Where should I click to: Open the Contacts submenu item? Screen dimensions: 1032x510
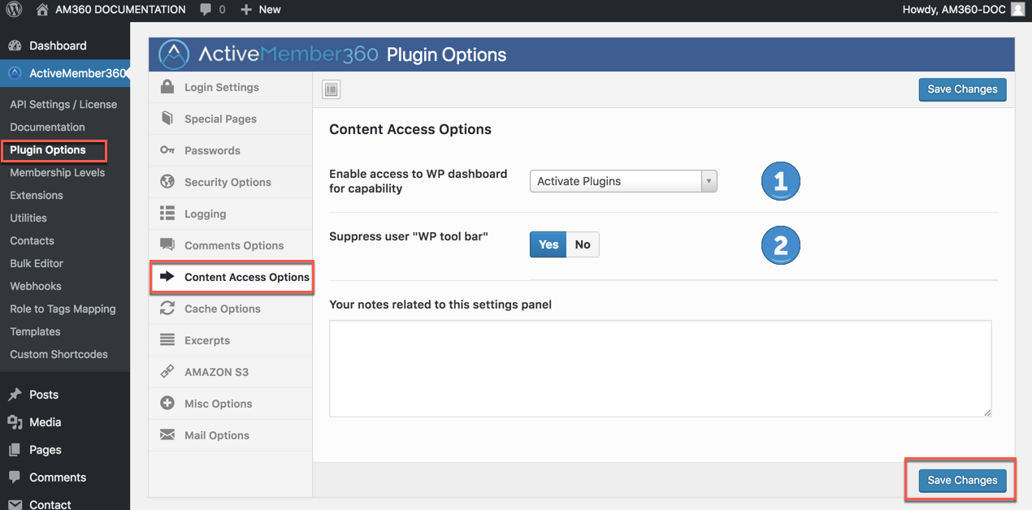pos(32,240)
